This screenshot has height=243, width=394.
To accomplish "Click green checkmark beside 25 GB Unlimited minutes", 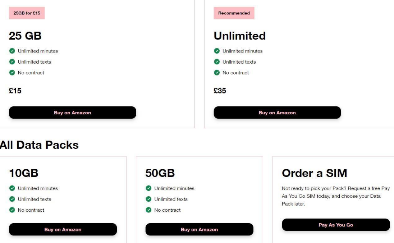I will coord(12,51).
